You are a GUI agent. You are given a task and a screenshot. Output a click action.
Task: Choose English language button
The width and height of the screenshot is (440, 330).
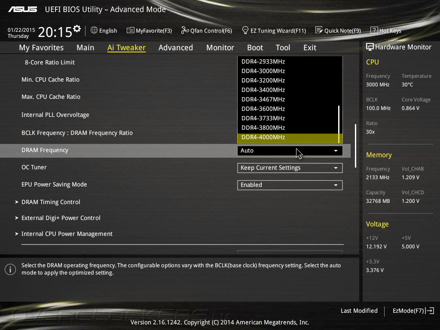(104, 31)
